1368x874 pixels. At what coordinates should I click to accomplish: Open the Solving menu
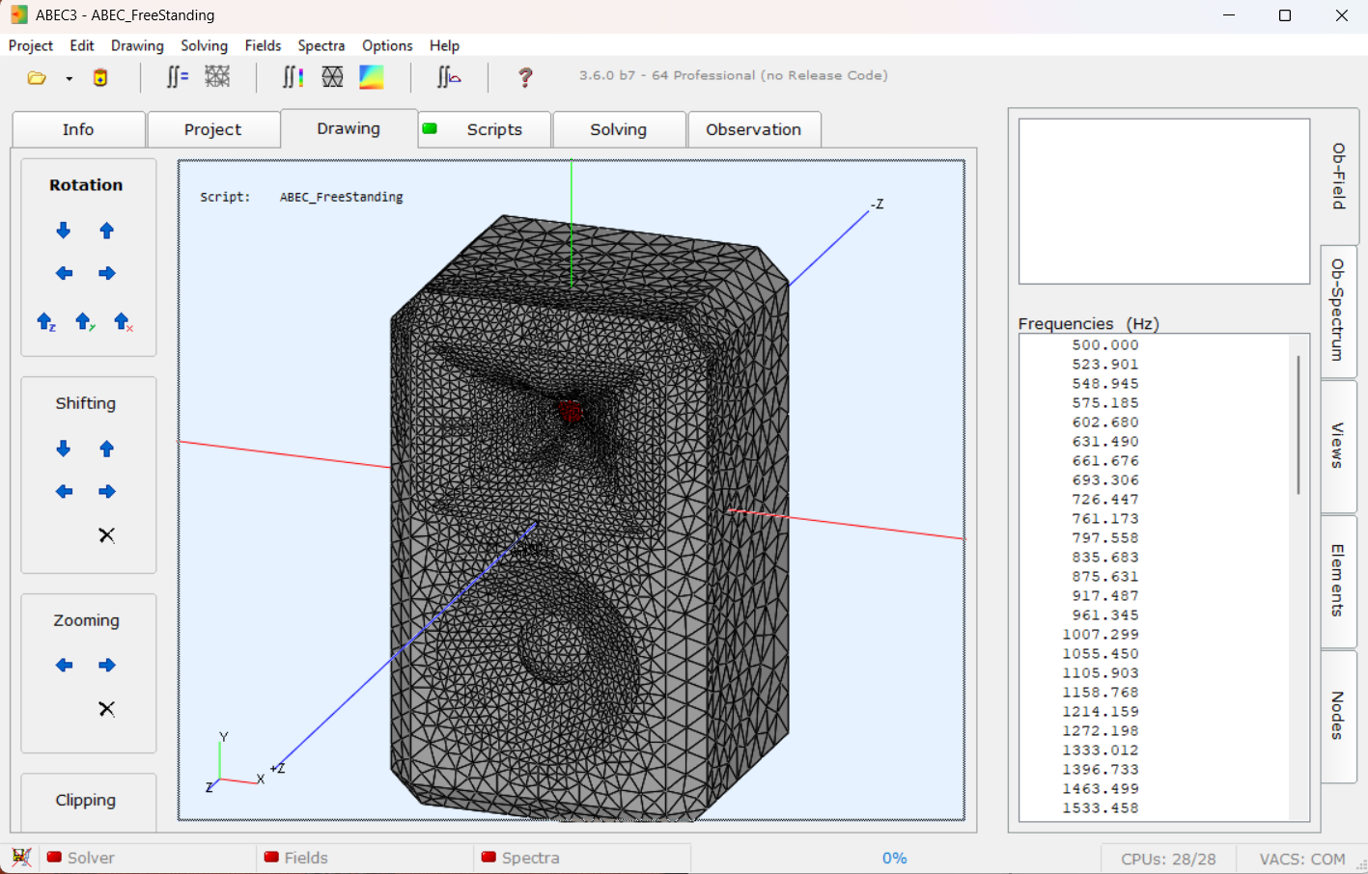[x=204, y=45]
